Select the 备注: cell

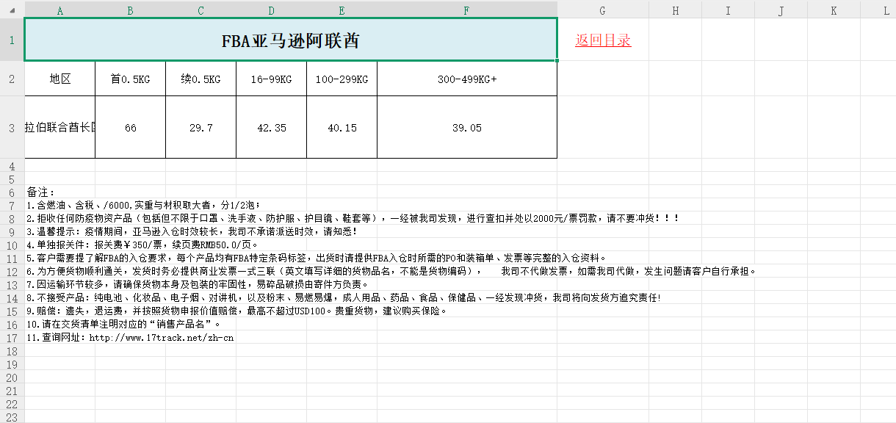point(41,192)
